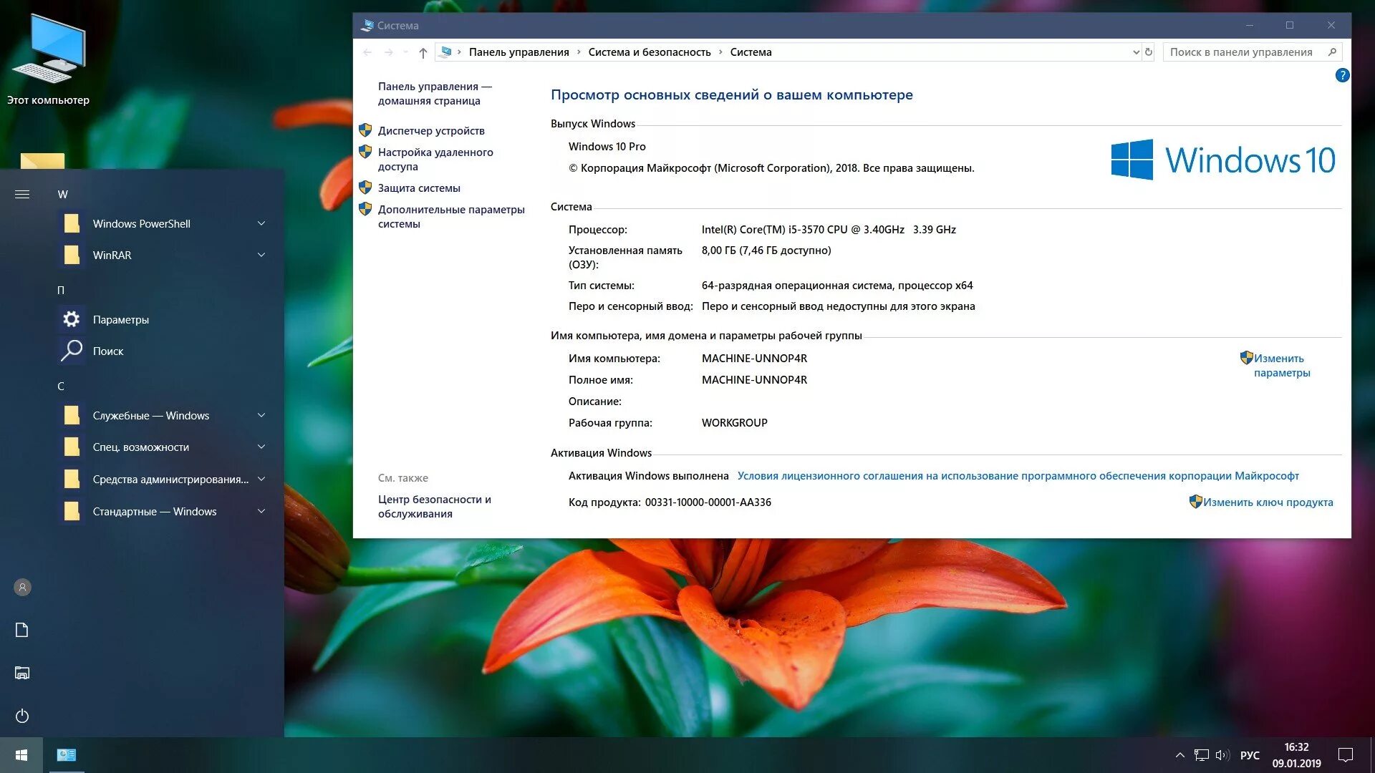Screen dimensions: 1375x773
Task: Click the volume speaker tray icon
Action: 1222,755
